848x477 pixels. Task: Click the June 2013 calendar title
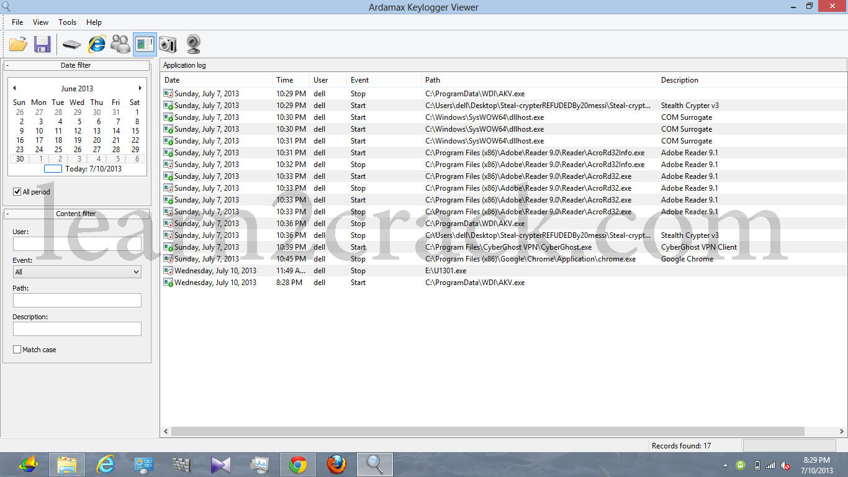coord(77,89)
